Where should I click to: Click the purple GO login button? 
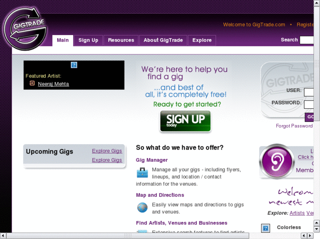309,117
